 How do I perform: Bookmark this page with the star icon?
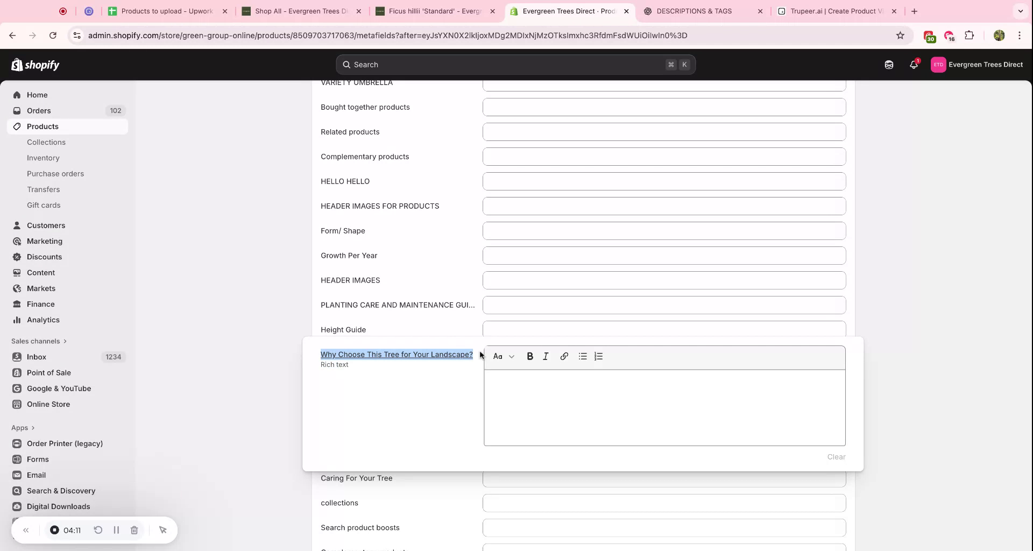[900, 36]
